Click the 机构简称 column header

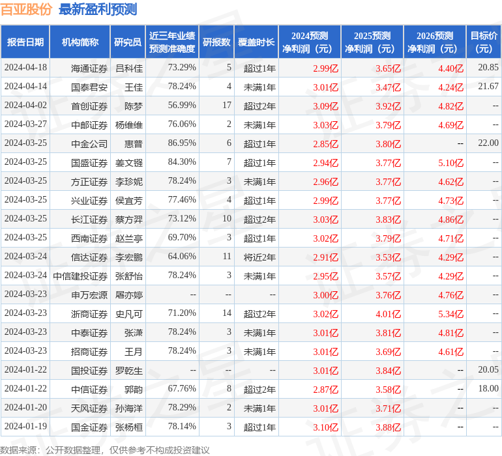pyautogui.click(x=80, y=42)
